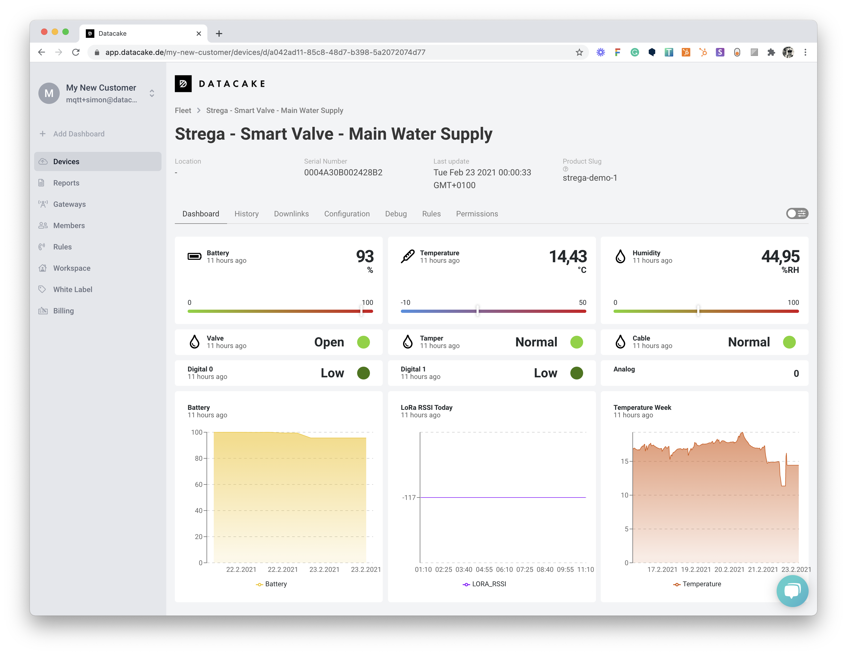Click the Workspace house icon
Viewport: 847px width, 655px height.
pyautogui.click(x=43, y=268)
